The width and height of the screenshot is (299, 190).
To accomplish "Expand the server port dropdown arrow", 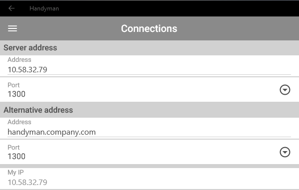I will point(285,90).
